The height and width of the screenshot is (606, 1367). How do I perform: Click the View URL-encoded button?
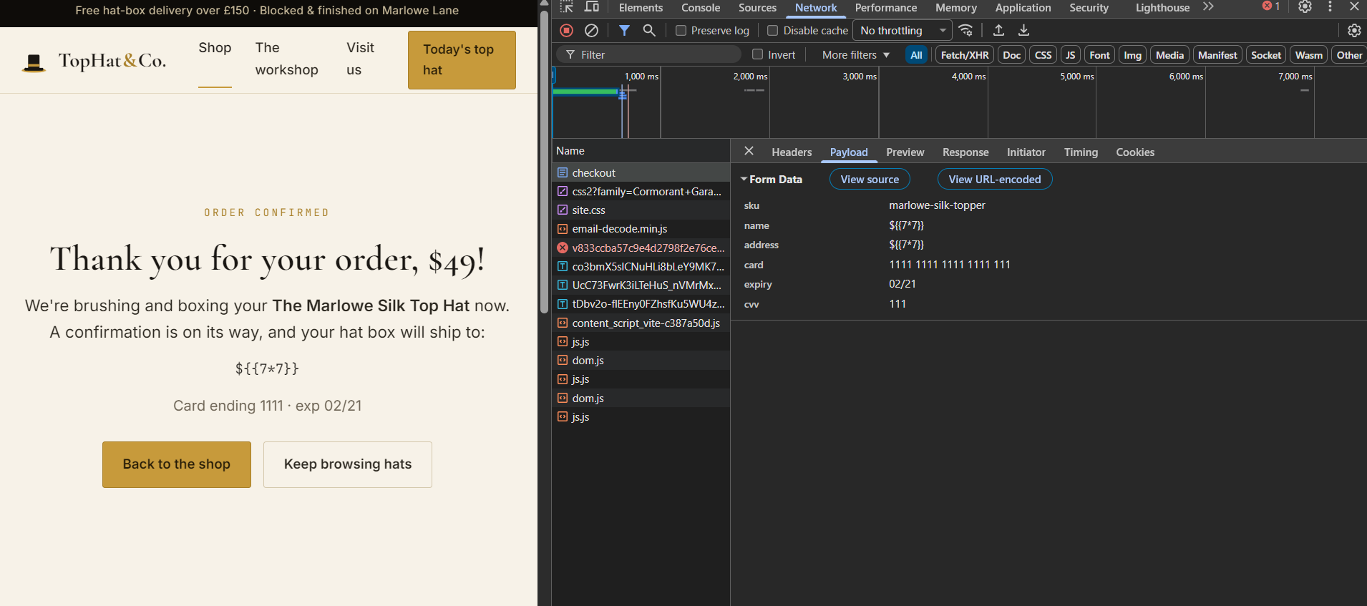click(x=994, y=179)
